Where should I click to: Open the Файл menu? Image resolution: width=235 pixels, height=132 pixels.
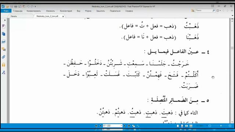pyautogui.click(x=6, y=11)
